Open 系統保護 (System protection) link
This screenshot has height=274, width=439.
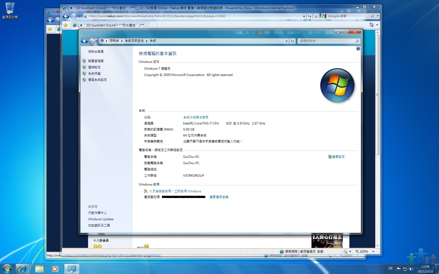coord(94,74)
